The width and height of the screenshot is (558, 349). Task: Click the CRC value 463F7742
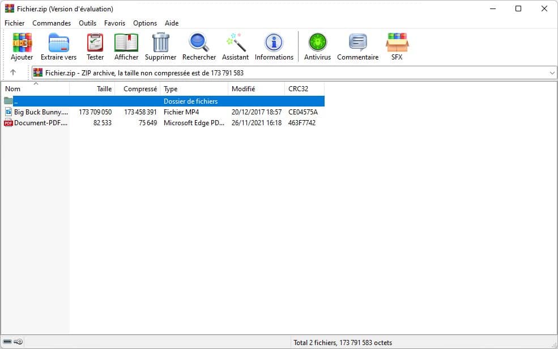(x=302, y=123)
